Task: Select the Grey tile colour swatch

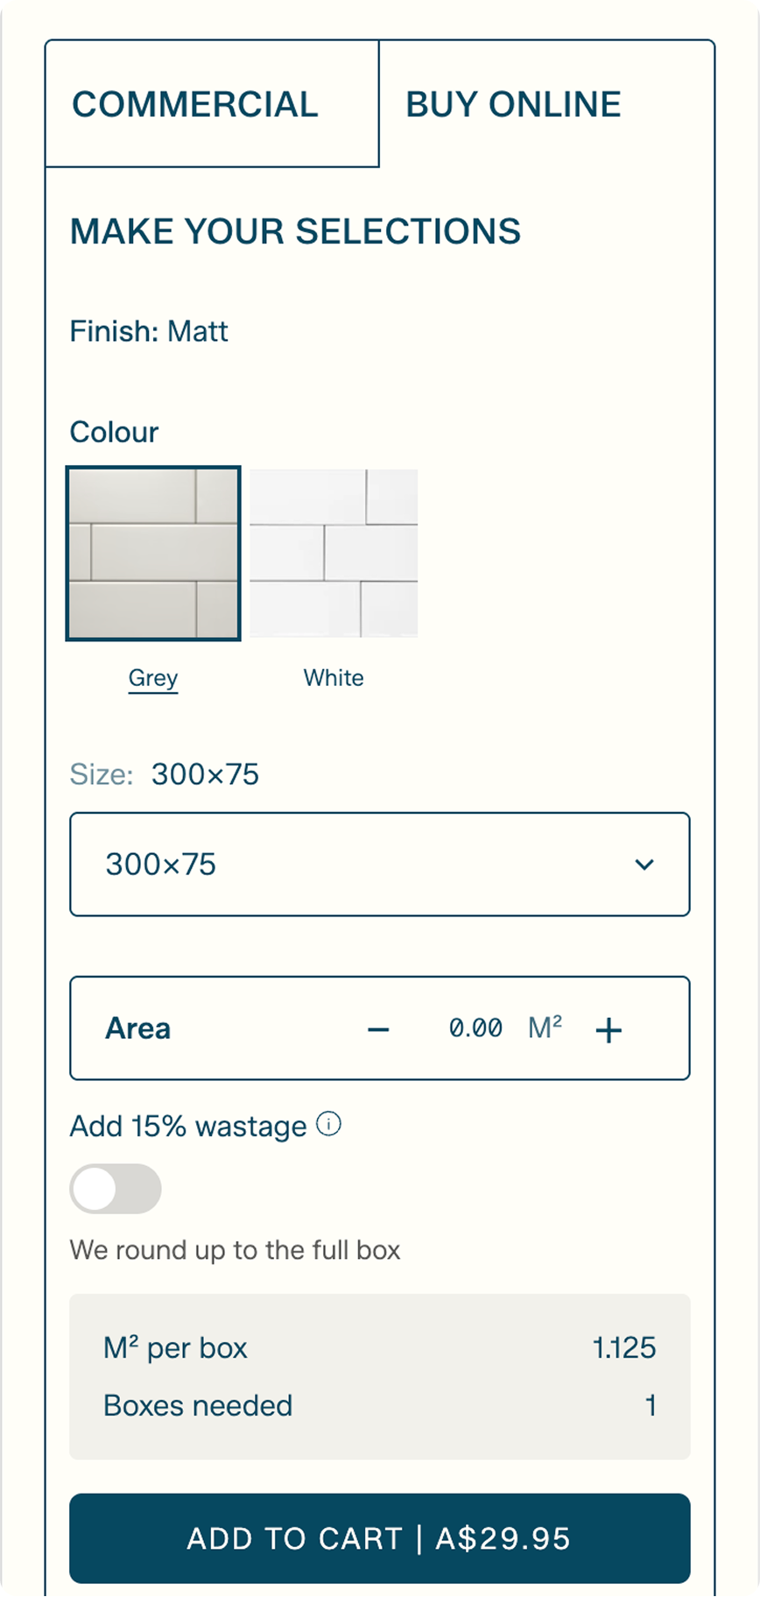Action: pos(153,554)
